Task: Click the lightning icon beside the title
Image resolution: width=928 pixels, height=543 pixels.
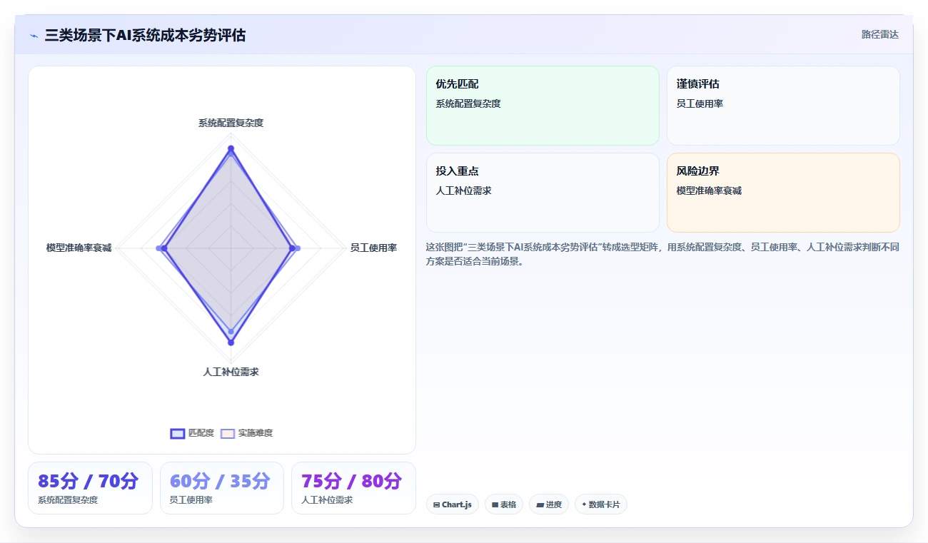Action: [34, 35]
